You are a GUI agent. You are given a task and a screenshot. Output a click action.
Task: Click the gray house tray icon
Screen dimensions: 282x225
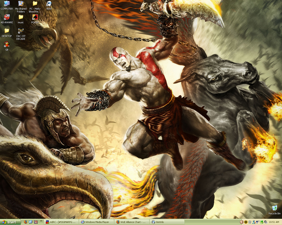click(x=250, y=222)
